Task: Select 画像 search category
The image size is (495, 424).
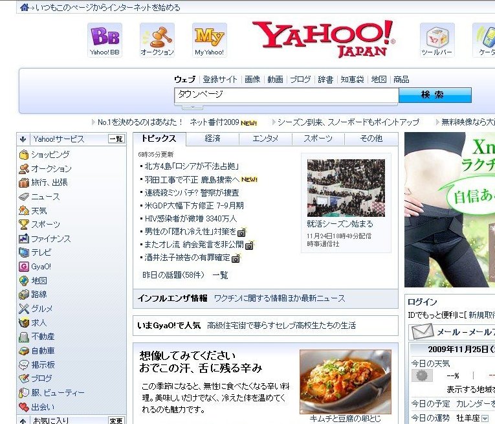Action: (252, 79)
